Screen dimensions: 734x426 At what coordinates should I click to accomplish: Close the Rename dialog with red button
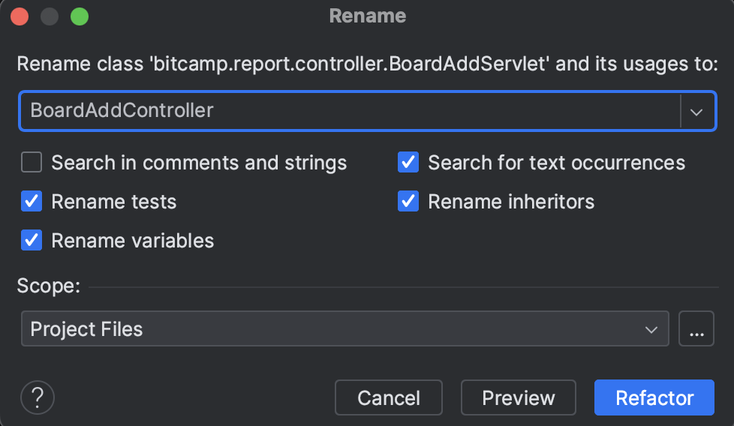click(x=20, y=16)
